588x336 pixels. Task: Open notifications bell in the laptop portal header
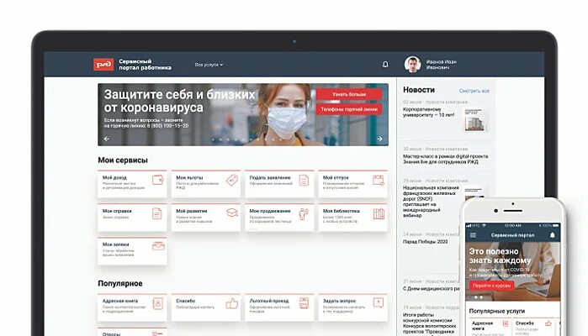point(385,65)
